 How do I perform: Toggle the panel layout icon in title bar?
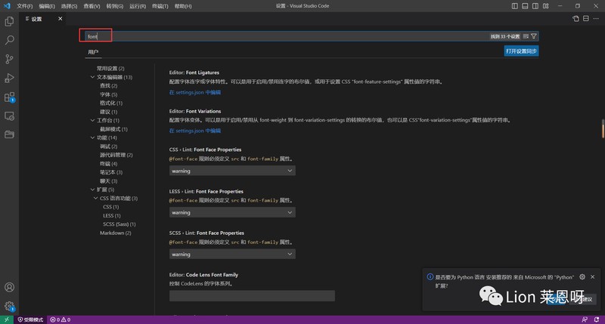pos(525,6)
